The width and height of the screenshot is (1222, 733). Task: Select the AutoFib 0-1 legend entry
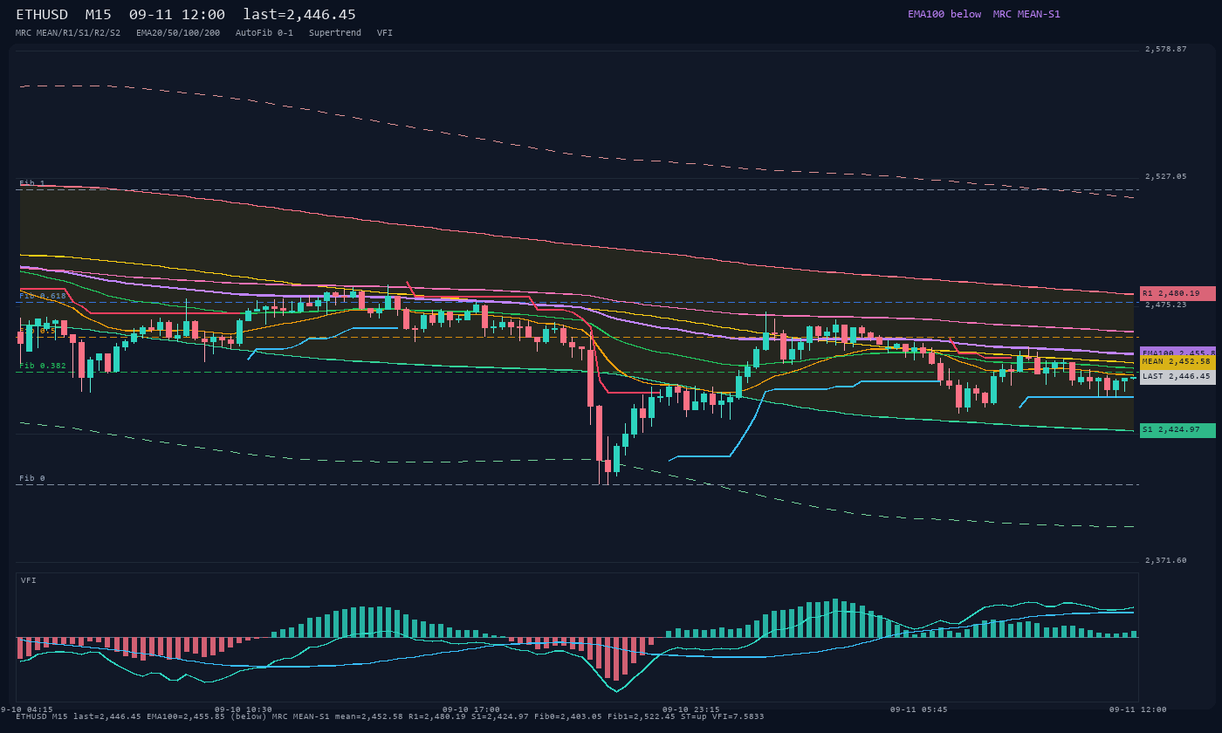(264, 32)
